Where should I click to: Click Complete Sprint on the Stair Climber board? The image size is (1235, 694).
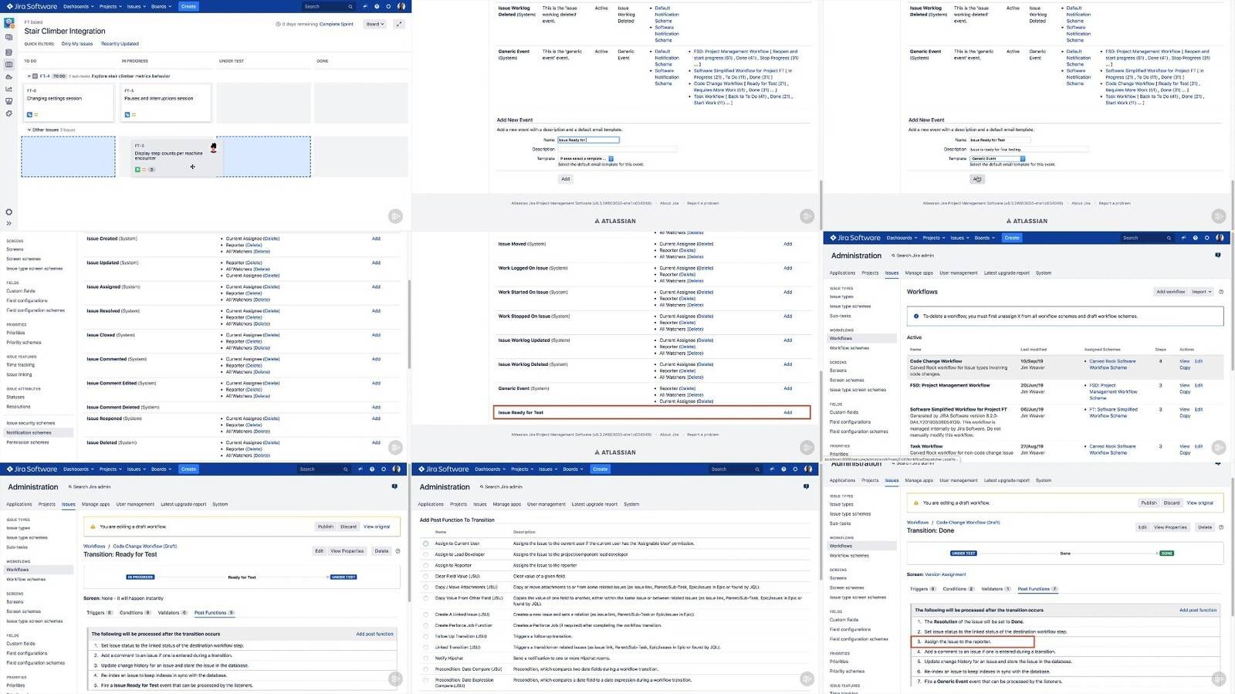point(337,24)
